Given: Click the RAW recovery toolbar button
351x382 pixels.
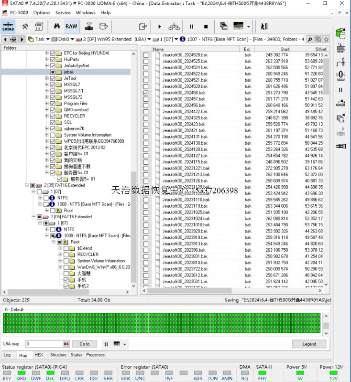Looking at the screenshot, I should click(71, 27).
